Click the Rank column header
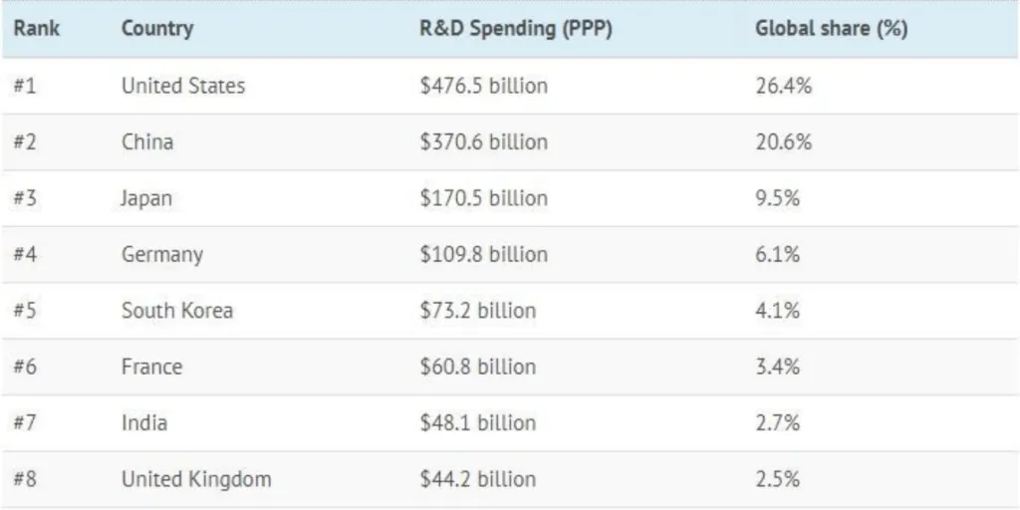This screenshot has height=510, width=1020. (x=37, y=29)
